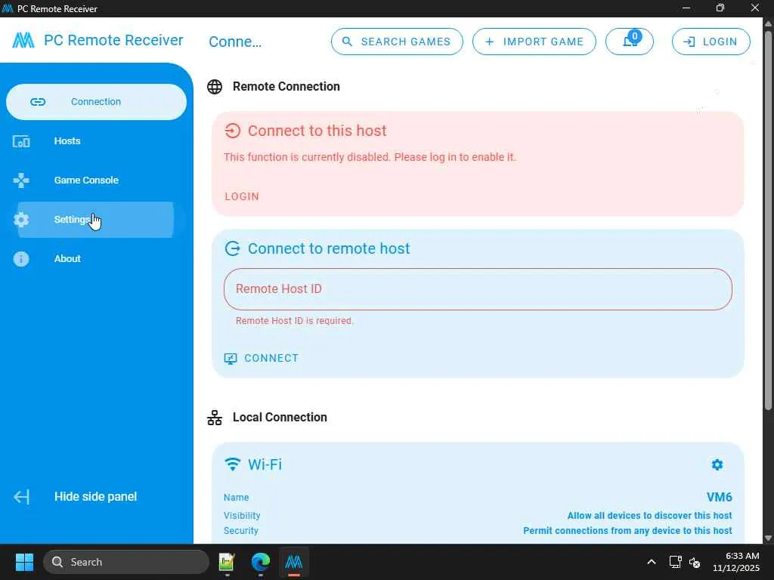Open the Settings sidebar item
Image resolution: width=774 pixels, height=580 pixels.
[96, 220]
